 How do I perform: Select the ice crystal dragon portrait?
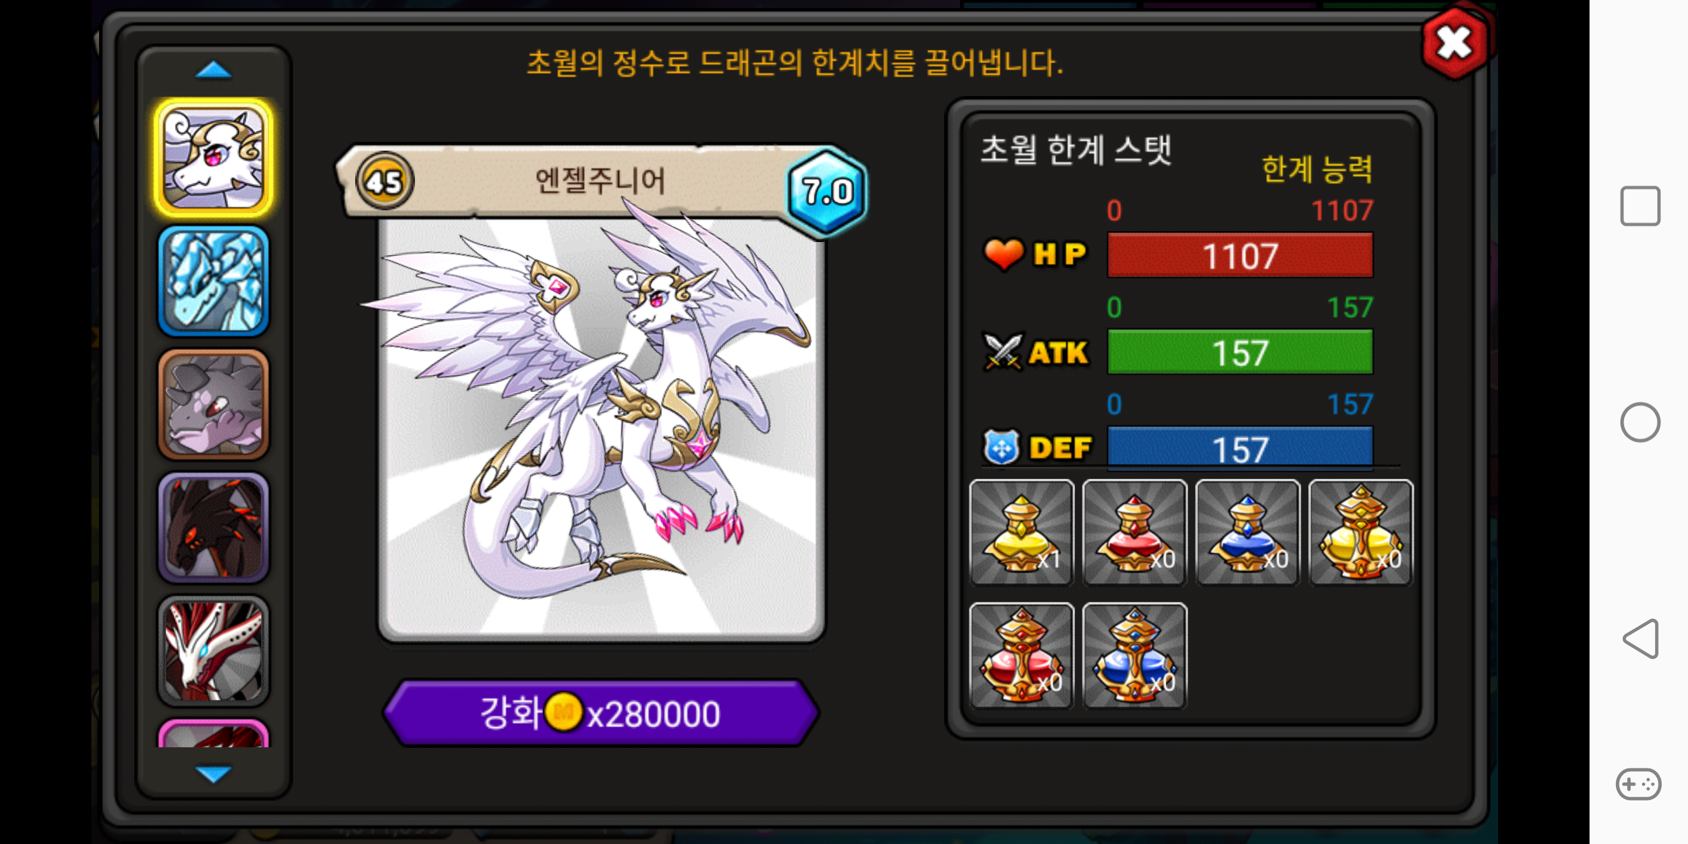[213, 281]
